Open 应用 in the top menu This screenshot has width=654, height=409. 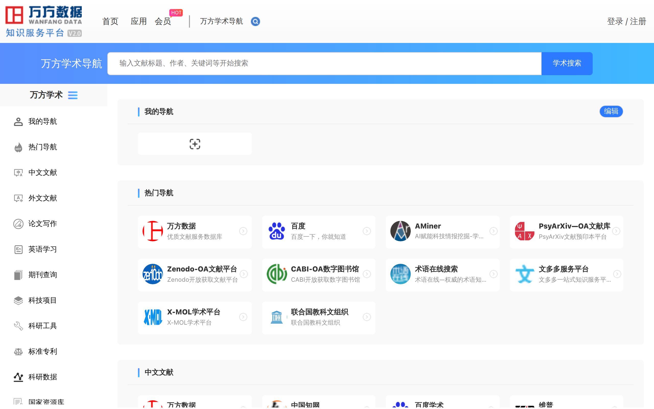tap(139, 21)
